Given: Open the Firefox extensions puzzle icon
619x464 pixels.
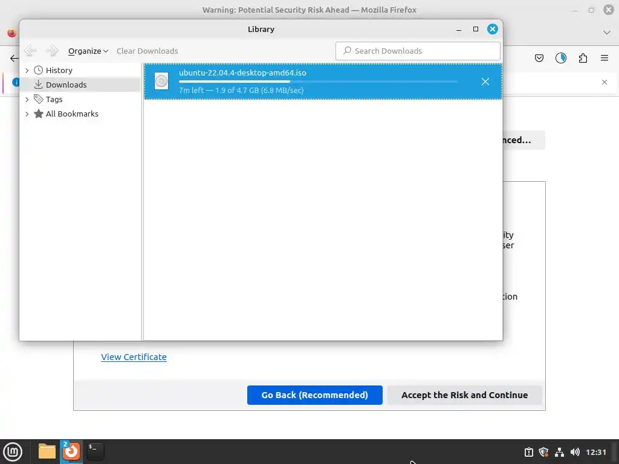Looking at the screenshot, I should click(x=583, y=59).
